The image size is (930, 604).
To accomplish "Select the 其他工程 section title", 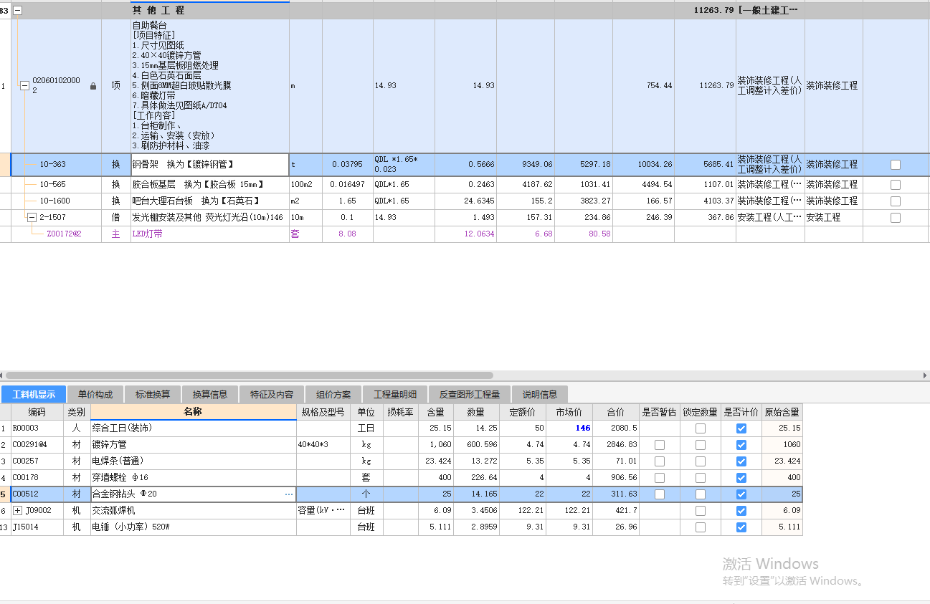I will pos(158,11).
